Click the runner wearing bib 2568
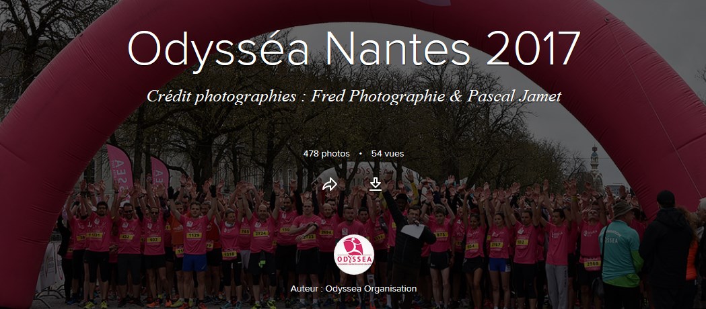The image size is (706, 309). click(591, 251)
